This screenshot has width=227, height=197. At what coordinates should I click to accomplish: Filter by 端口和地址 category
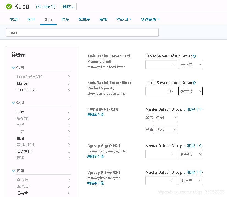point(26,145)
